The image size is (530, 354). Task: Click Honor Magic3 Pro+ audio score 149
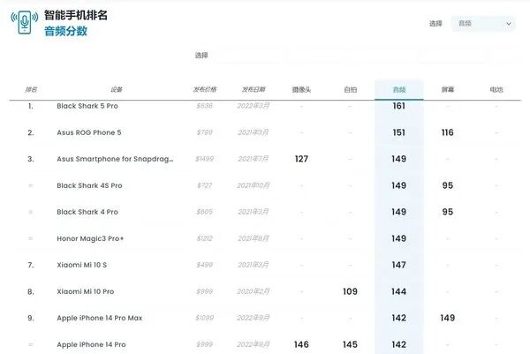click(399, 238)
